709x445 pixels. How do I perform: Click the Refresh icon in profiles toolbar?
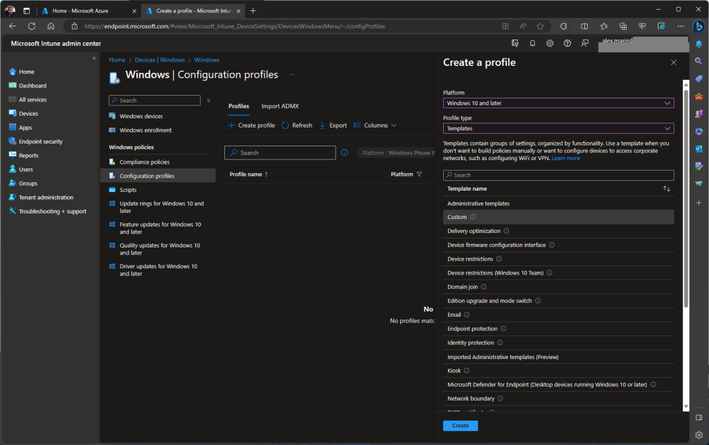(285, 125)
